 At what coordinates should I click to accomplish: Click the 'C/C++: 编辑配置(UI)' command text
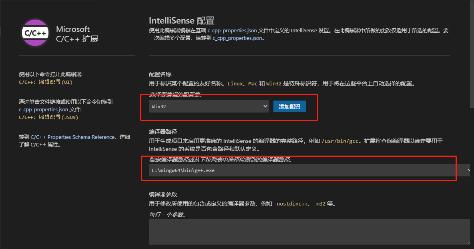tap(46, 82)
